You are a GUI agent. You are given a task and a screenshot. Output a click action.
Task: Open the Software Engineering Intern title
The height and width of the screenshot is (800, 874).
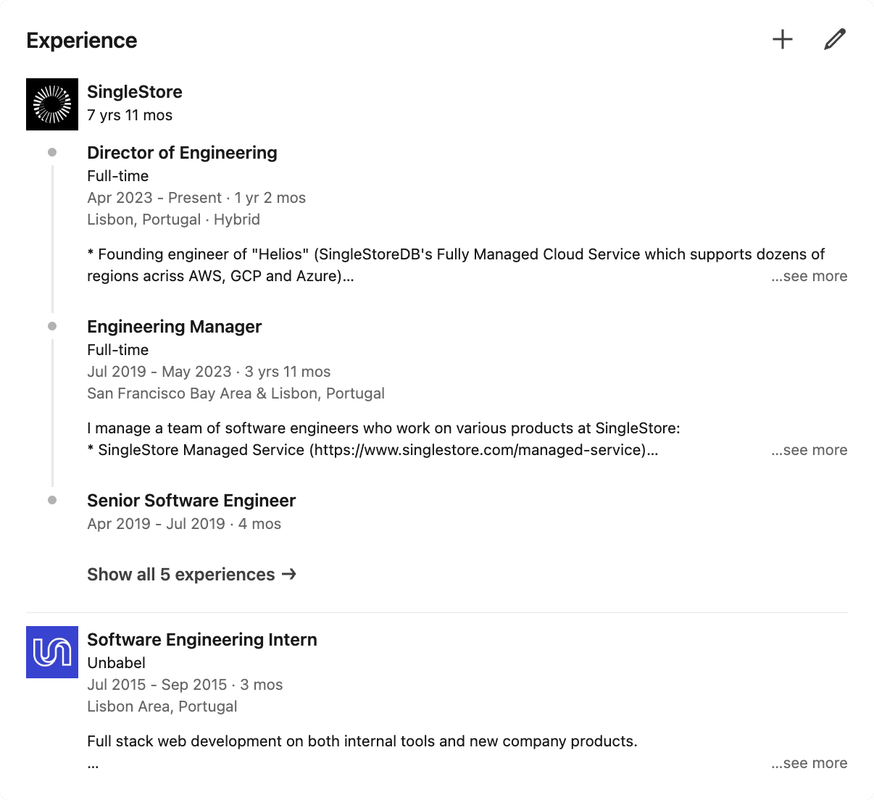[202, 640]
